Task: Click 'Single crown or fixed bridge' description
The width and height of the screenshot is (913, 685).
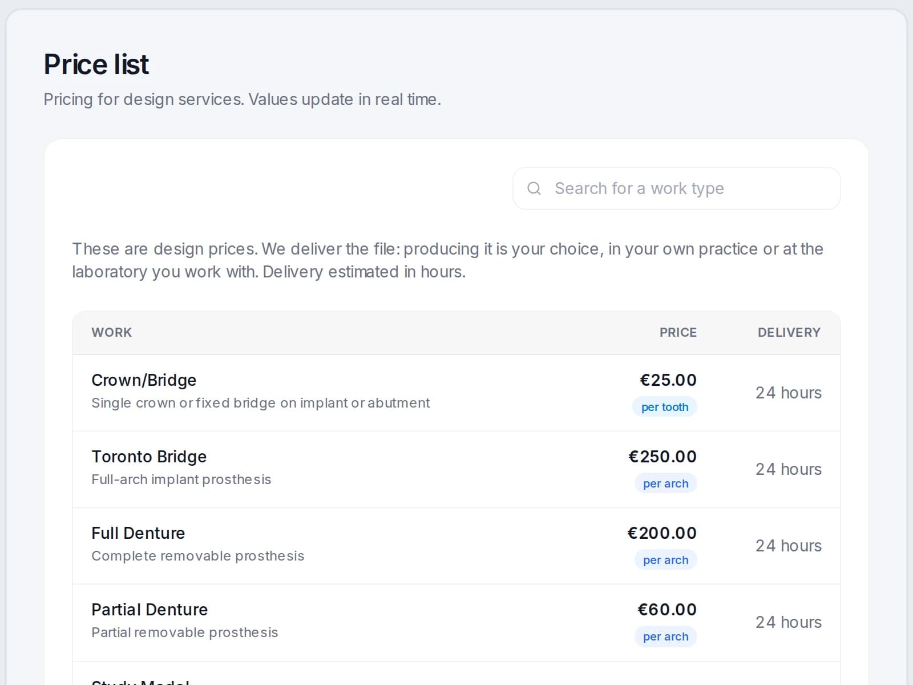Action: (261, 403)
